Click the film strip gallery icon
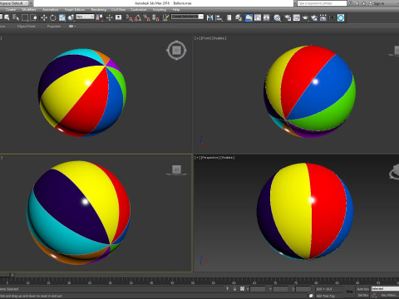Viewport: 399px width, 299px height. (x=323, y=17)
